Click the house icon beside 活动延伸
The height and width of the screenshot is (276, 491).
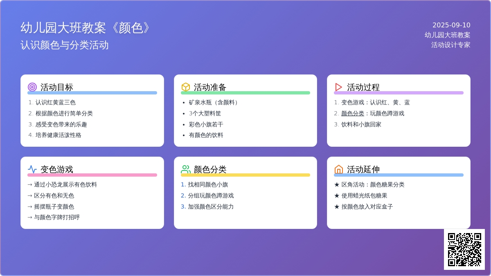(339, 169)
